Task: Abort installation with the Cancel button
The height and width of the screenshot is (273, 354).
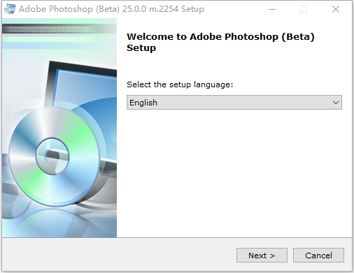Action: coord(318,256)
